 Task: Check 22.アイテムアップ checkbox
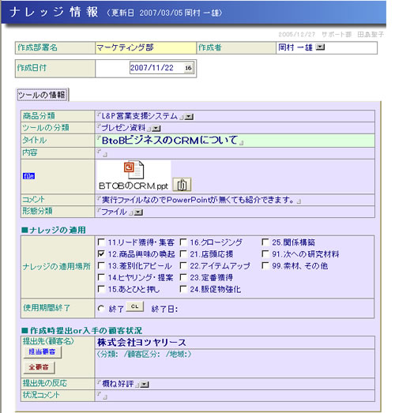183,265
